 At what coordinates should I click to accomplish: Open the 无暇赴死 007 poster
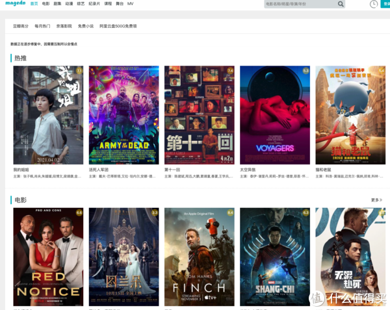[350, 257]
